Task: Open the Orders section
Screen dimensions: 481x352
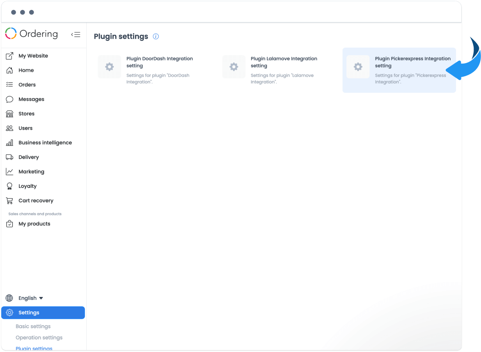Action: pos(27,85)
